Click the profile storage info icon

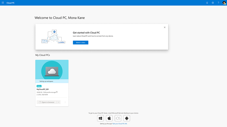coord(57,92)
